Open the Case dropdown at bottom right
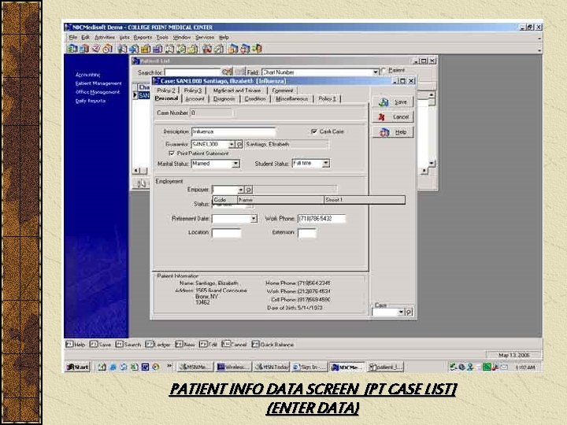Image resolution: width=567 pixels, height=425 pixels. [x=401, y=312]
